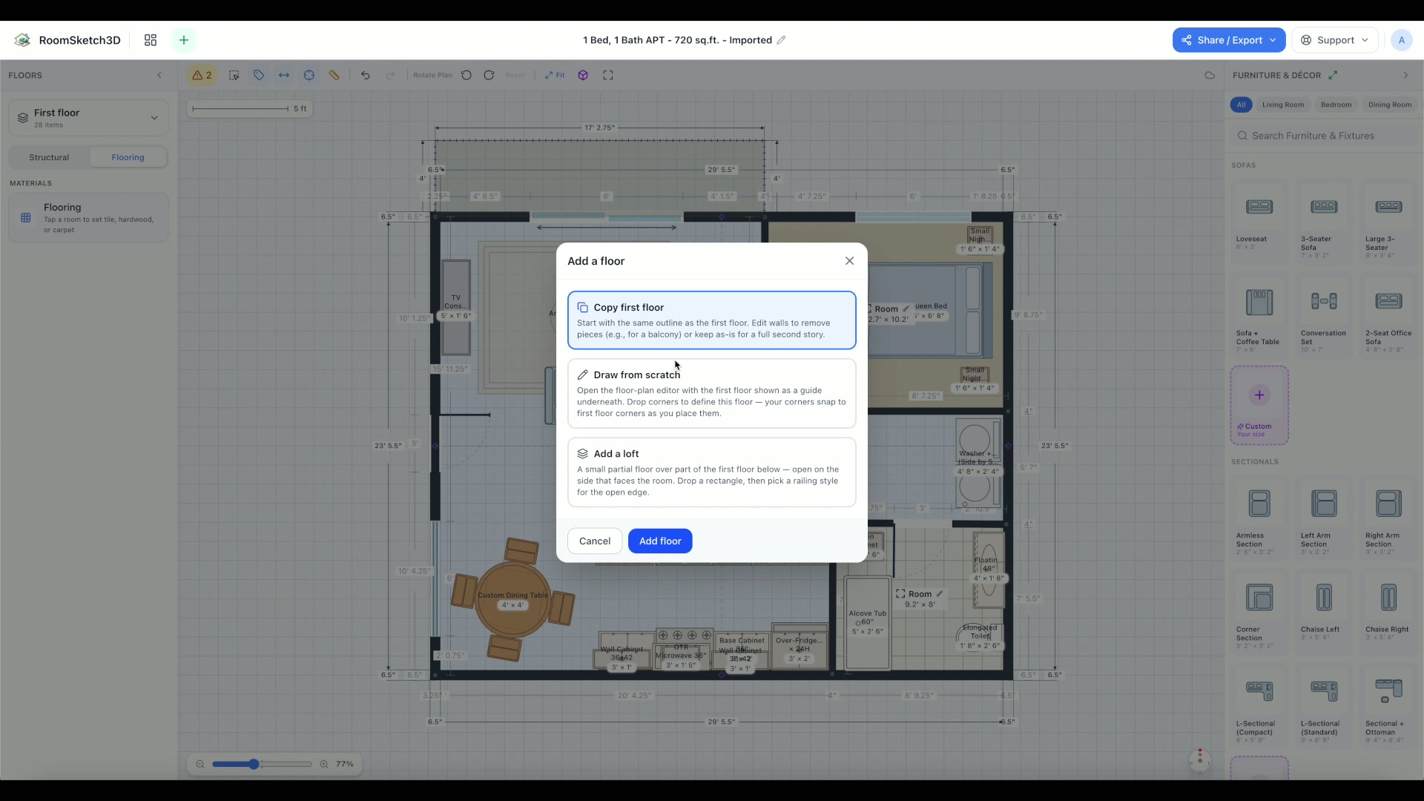Screen dimensions: 1424x801
Task: Pick the L-Sectional (Standard) item
Action: tap(1323, 706)
